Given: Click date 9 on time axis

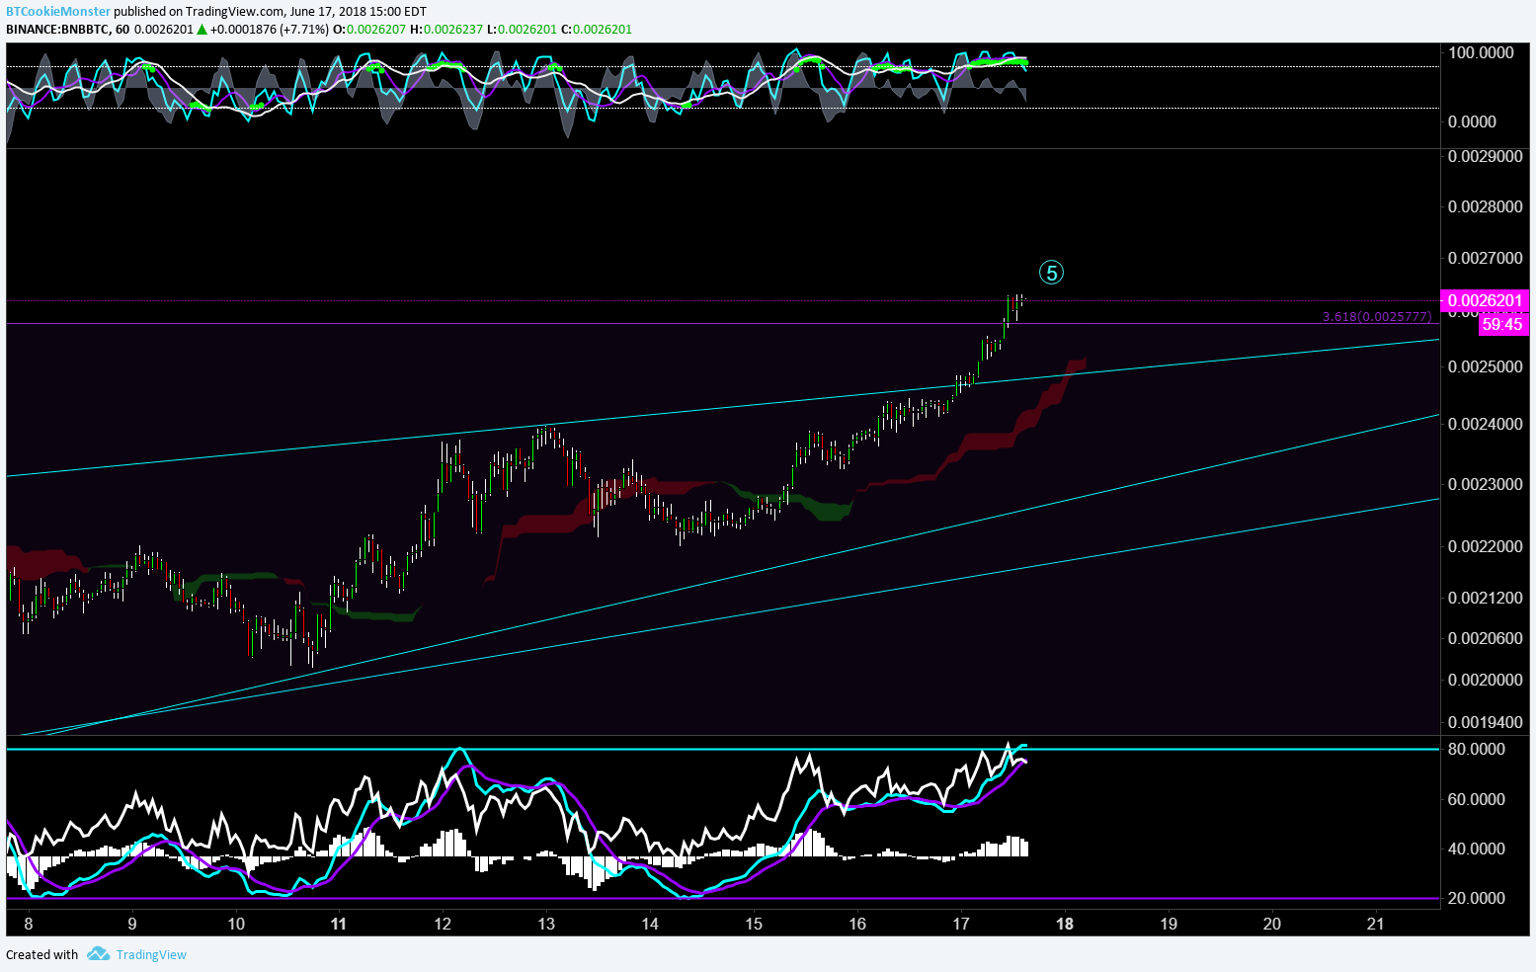Looking at the screenshot, I should tap(132, 924).
